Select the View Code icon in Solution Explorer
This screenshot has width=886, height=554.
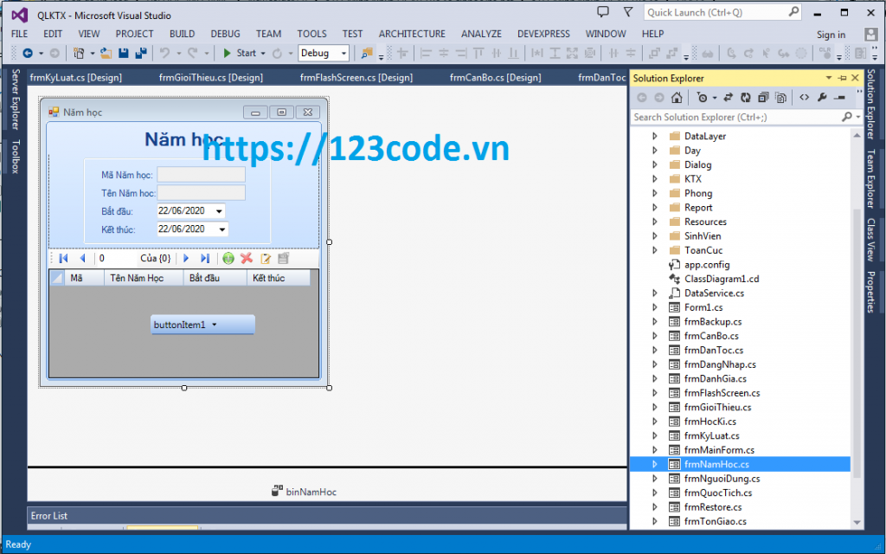805,97
